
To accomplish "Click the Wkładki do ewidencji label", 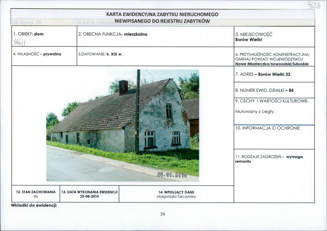I will 34,205.
